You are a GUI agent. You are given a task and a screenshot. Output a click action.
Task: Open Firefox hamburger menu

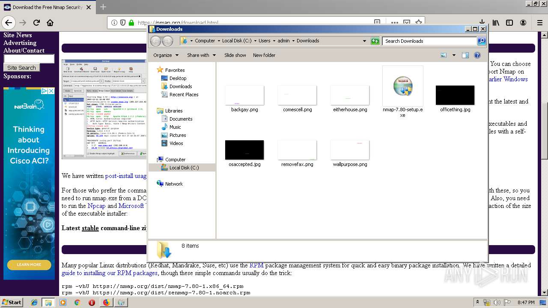click(x=539, y=23)
